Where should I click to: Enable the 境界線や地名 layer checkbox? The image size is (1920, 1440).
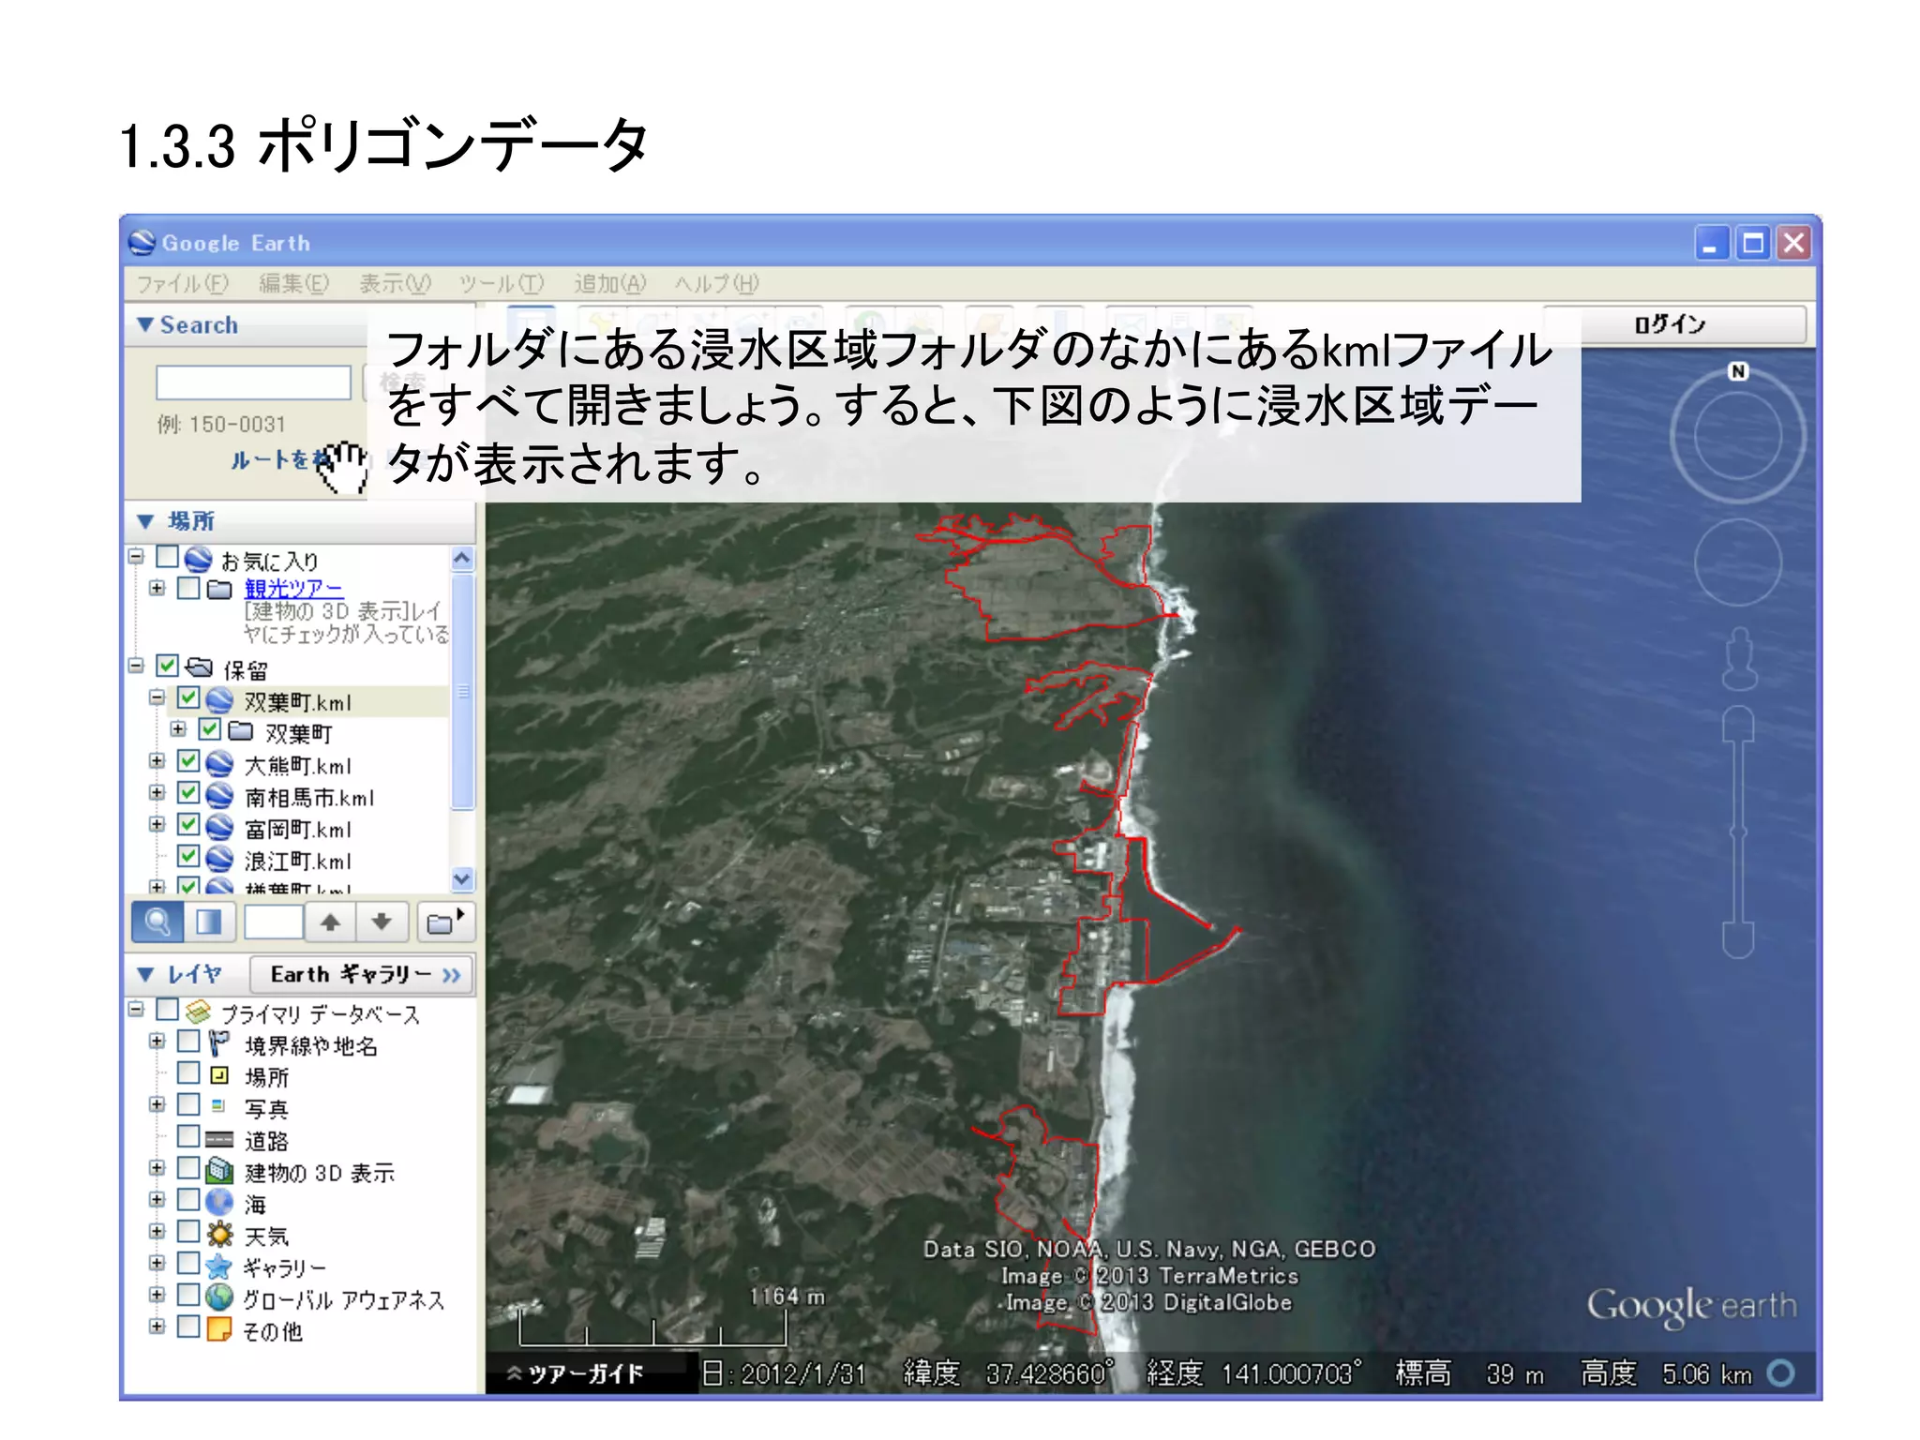(x=188, y=1042)
